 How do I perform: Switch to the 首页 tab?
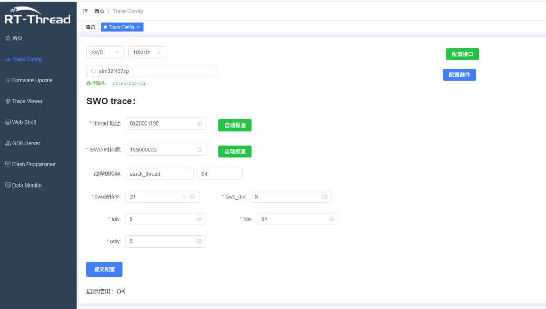(x=90, y=27)
